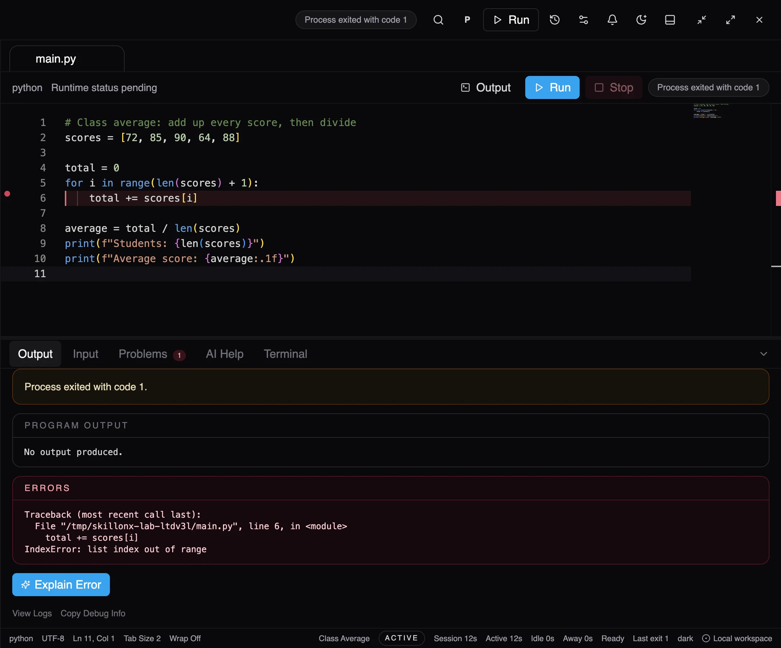This screenshot has width=781, height=648.
Task: Toggle 'Wrap Off' in status bar
Action: click(185, 638)
